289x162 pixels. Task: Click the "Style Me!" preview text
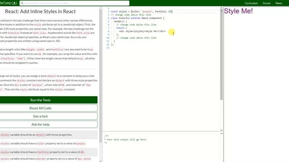click(238, 11)
